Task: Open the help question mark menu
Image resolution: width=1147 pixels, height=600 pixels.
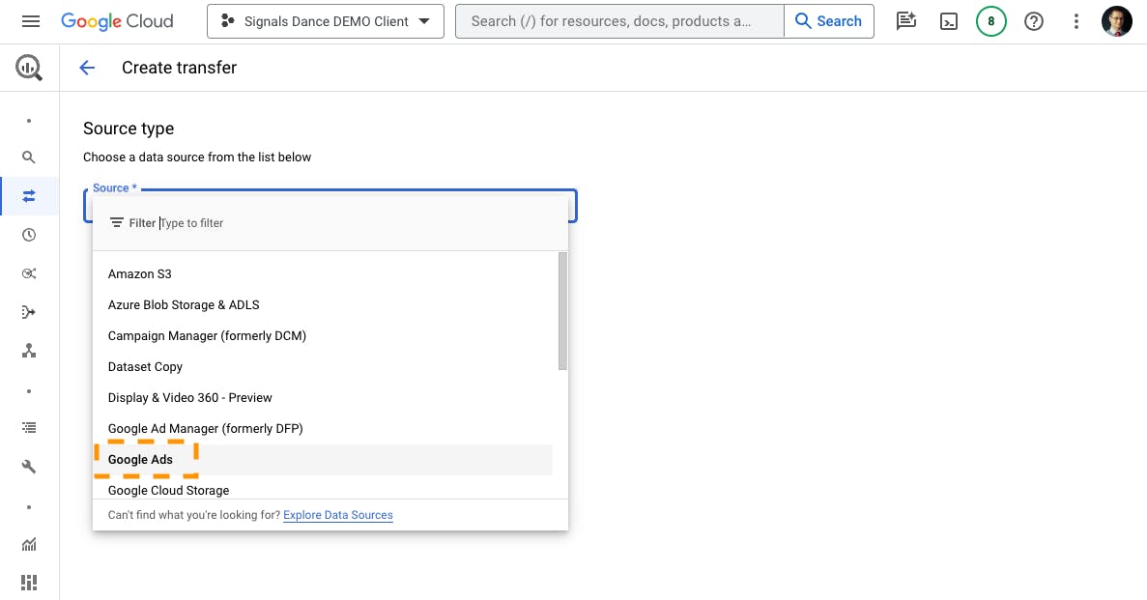Action: (1034, 21)
